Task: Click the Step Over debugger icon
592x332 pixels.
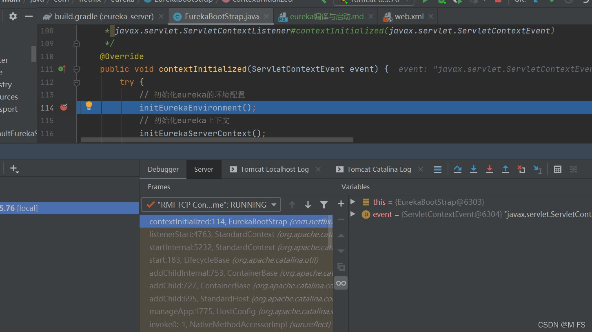Action: click(457, 169)
